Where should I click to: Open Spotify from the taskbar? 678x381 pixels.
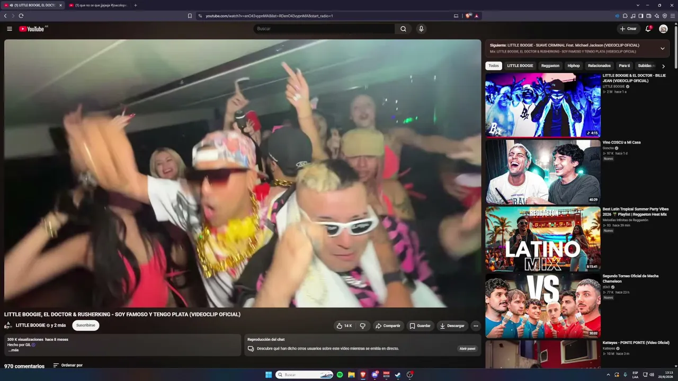(340, 375)
